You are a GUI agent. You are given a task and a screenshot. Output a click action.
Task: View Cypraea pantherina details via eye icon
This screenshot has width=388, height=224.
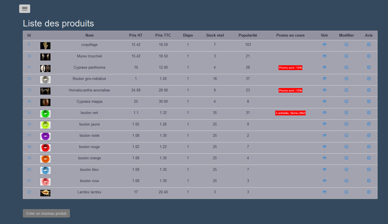(325, 67)
